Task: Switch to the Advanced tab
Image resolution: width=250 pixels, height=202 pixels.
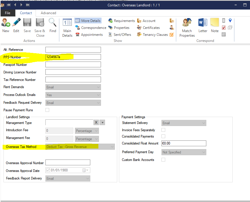Action: 48,13
